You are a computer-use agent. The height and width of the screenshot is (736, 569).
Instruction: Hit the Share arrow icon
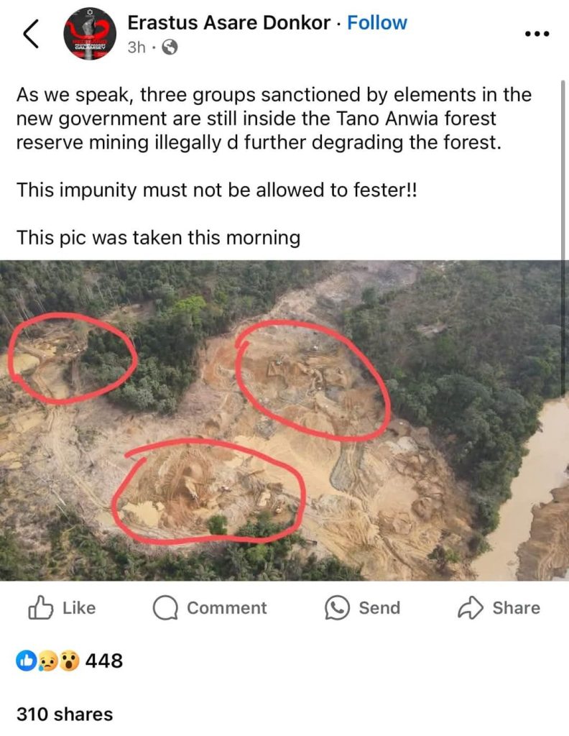click(x=470, y=608)
